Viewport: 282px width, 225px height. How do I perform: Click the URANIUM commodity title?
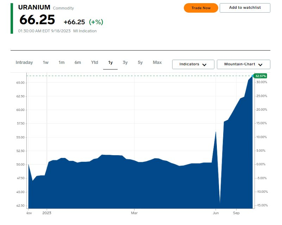tap(34, 7)
